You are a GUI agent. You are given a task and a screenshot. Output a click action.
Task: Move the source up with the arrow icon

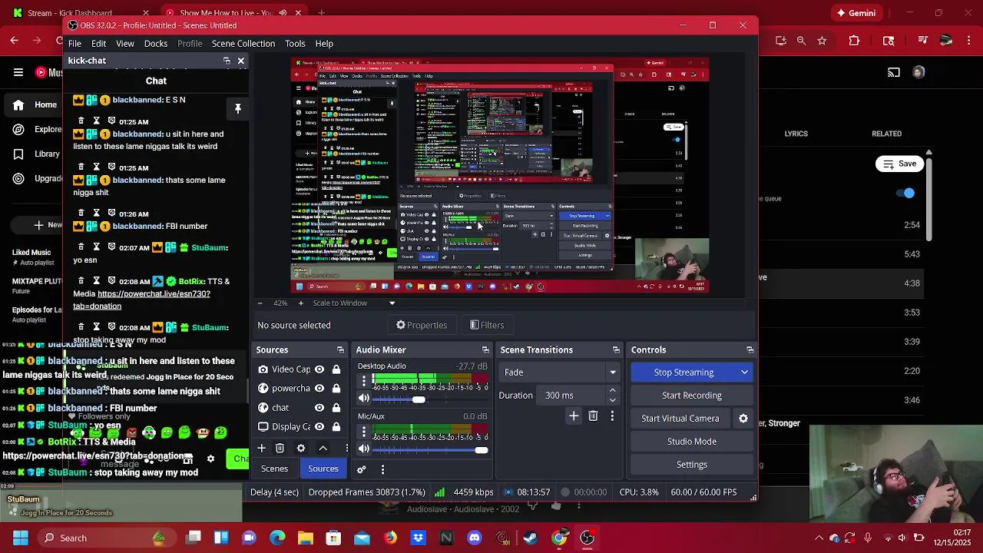323,449
